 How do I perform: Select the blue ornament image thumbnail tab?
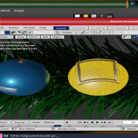[133, 4]
